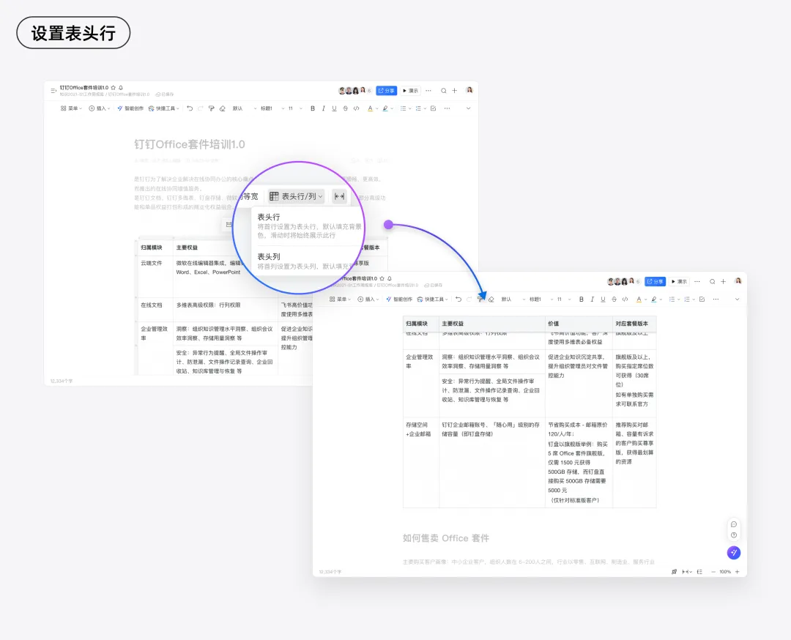This screenshot has width=791, height=640.
Task: Click the plus icon in the front window header
Action: (x=724, y=281)
